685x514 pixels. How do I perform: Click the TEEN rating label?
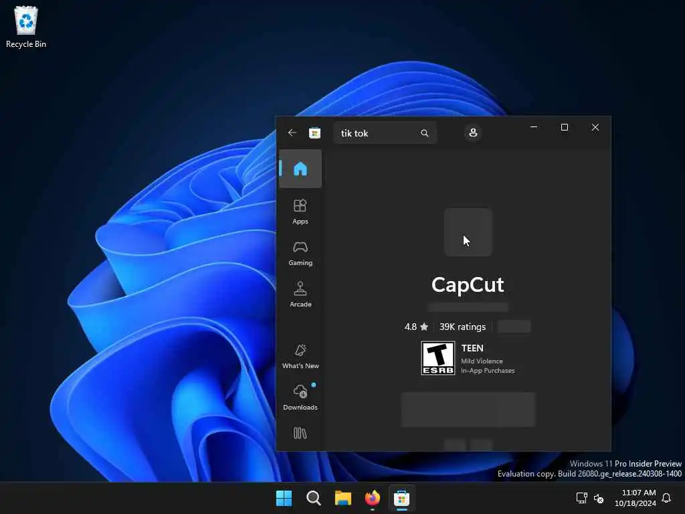472,348
